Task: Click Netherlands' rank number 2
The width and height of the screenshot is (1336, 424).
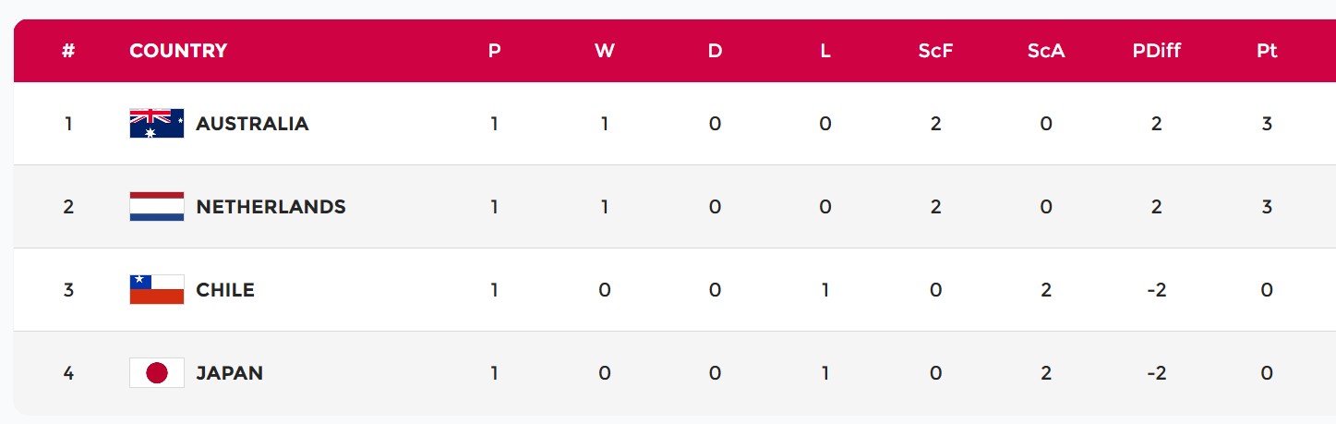Action: pos(68,207)
